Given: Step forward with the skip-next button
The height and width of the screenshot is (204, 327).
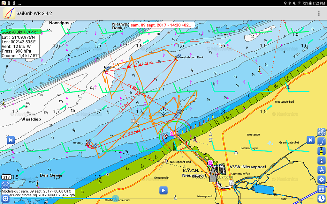Looking at the screenshot, I should click(x=310, y=140).
